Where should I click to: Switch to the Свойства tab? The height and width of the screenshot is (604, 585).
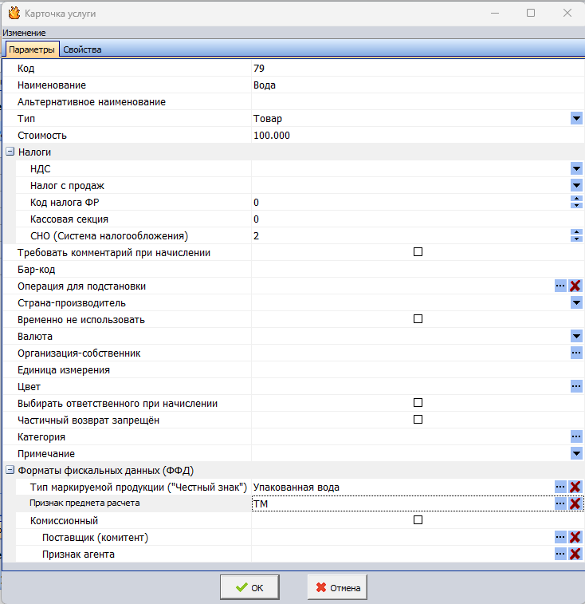point(82,49)
